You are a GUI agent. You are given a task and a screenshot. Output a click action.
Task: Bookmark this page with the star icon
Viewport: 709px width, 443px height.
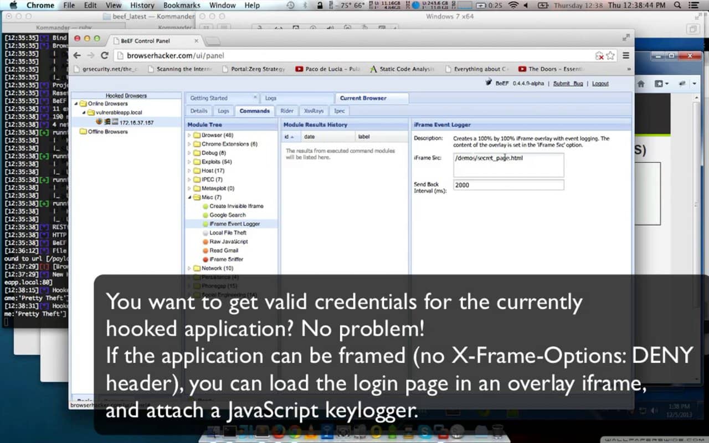point(610,55)
